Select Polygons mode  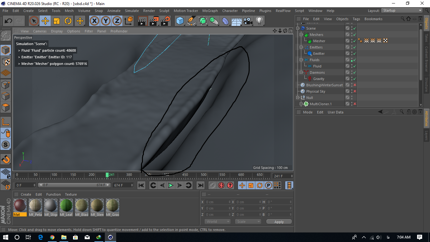click(x=6, y=107)
